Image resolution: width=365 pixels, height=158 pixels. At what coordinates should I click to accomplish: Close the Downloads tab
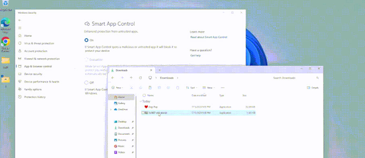151,70
